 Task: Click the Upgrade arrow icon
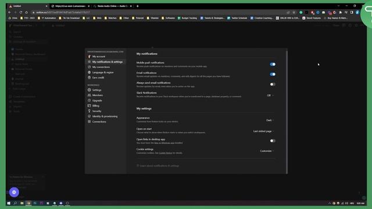coord(89,100)
